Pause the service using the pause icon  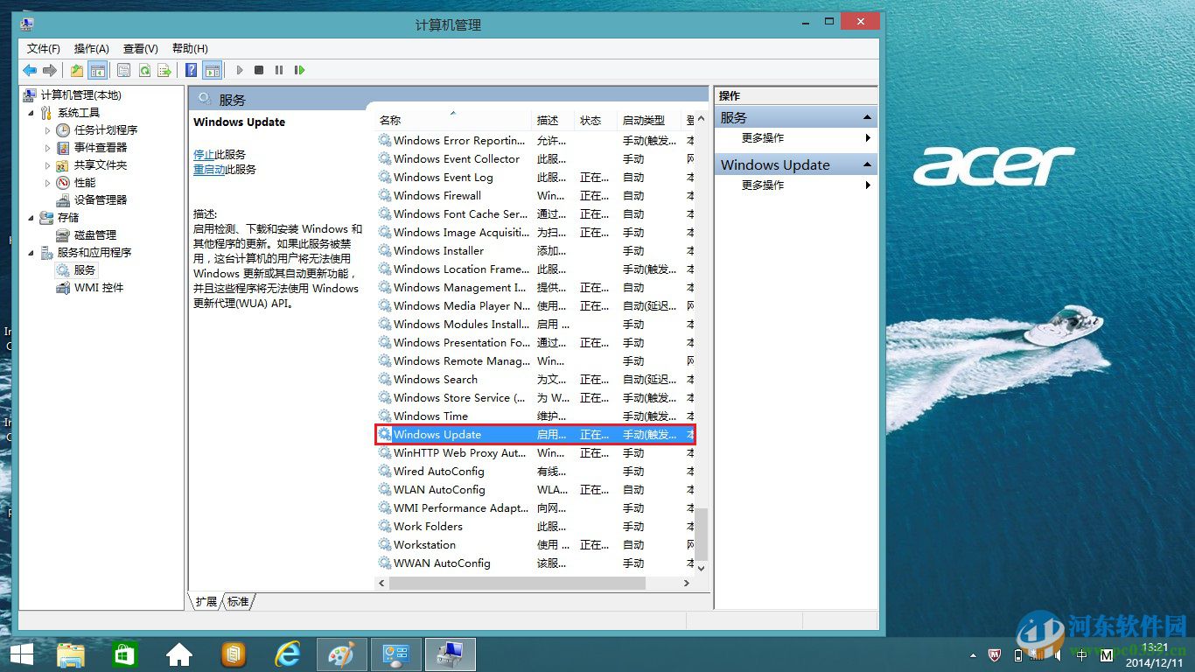coord(279,70)
